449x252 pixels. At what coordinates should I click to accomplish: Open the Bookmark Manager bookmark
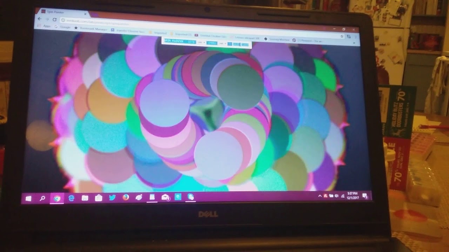coord(91,29)
